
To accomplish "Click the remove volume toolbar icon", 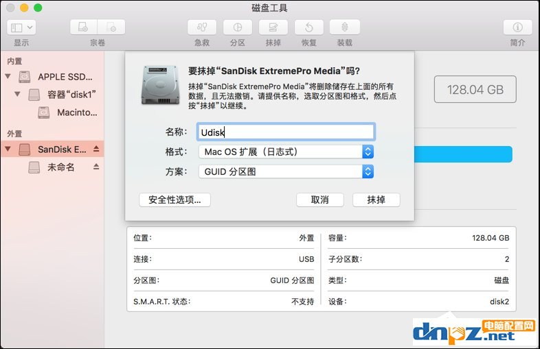I will point(111,27).
